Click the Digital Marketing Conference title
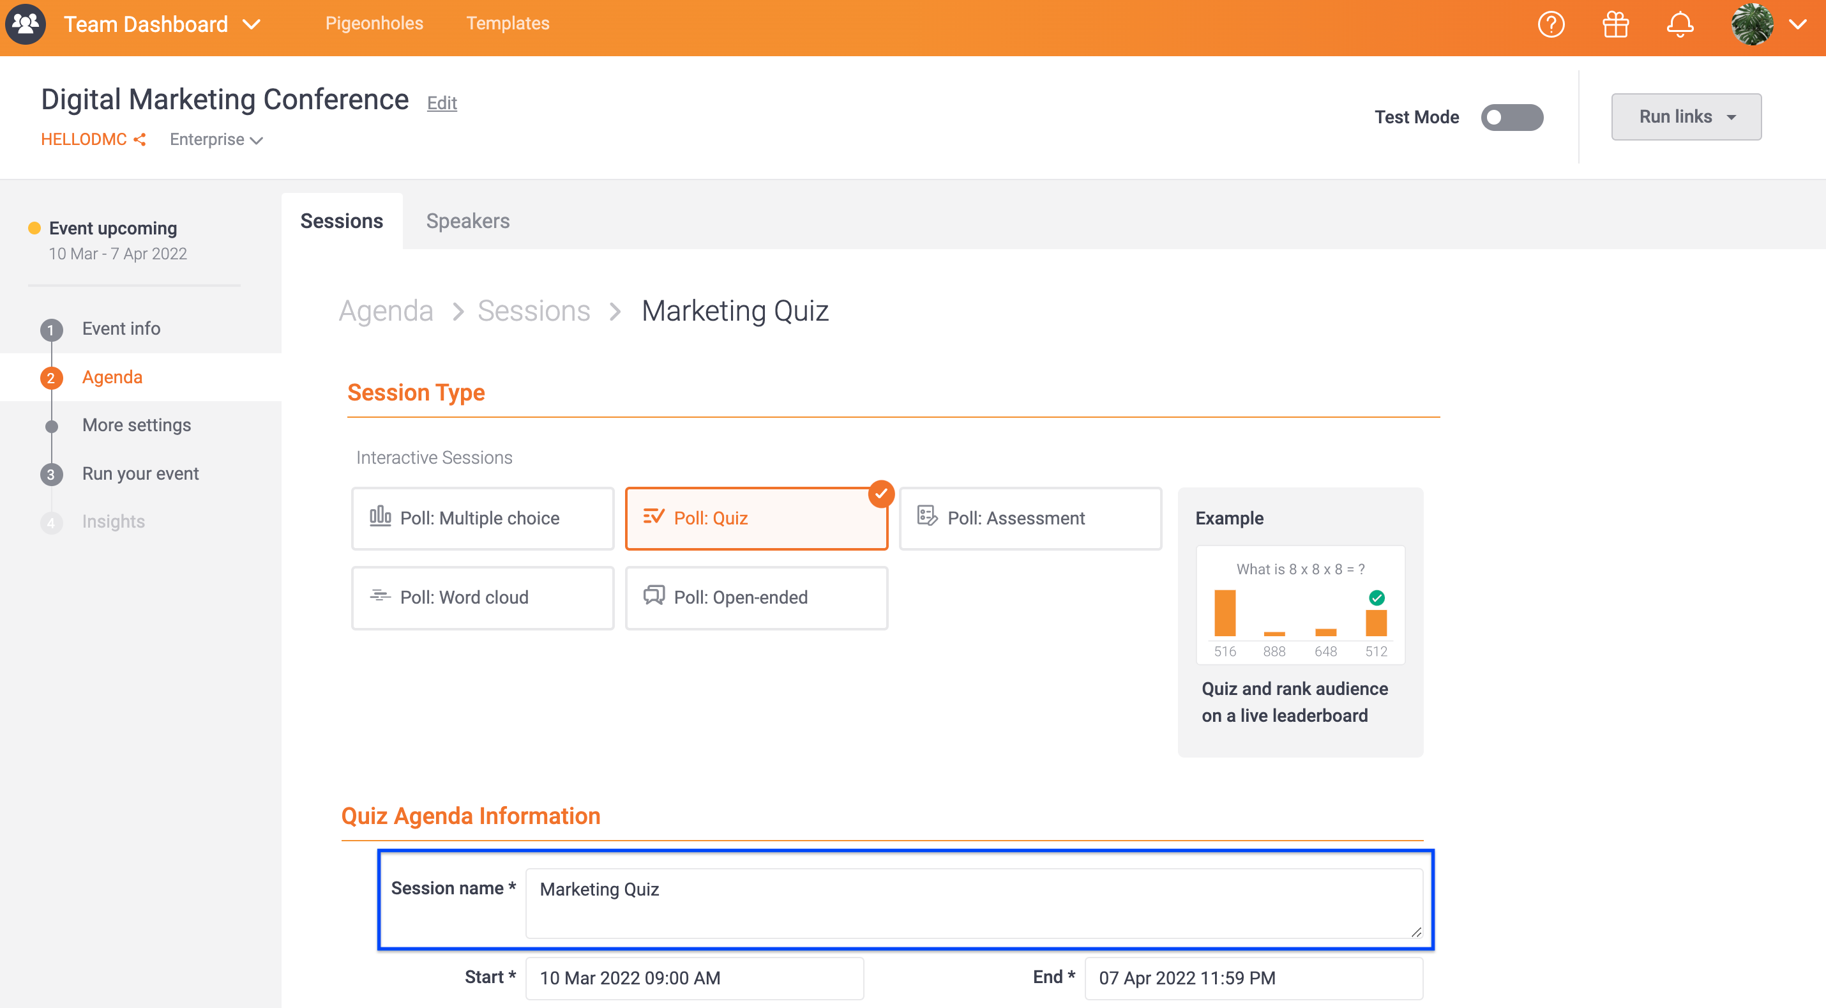 [225, 100]
